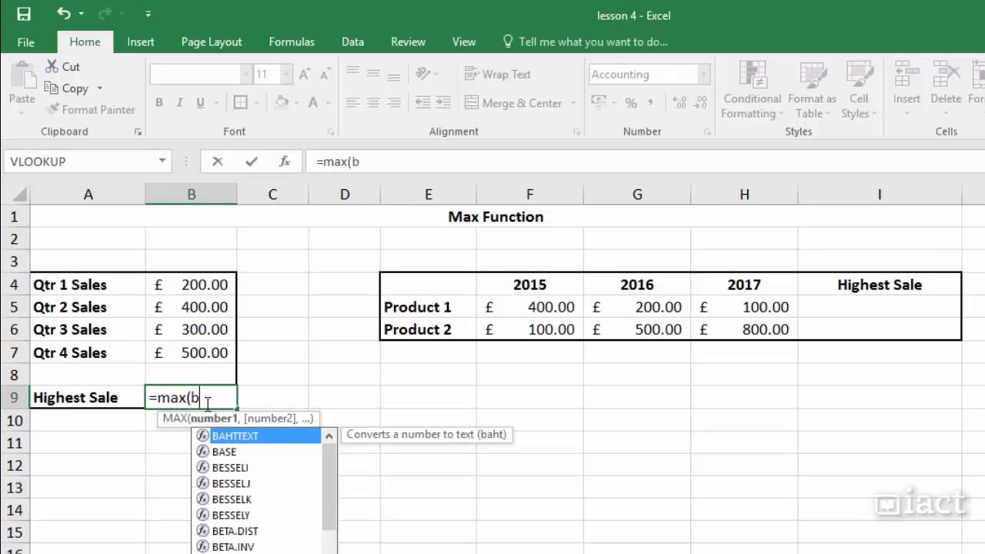Confirm the formula with the checkmark
This screenshot has width=985, height=554.
tap(251, 162)
